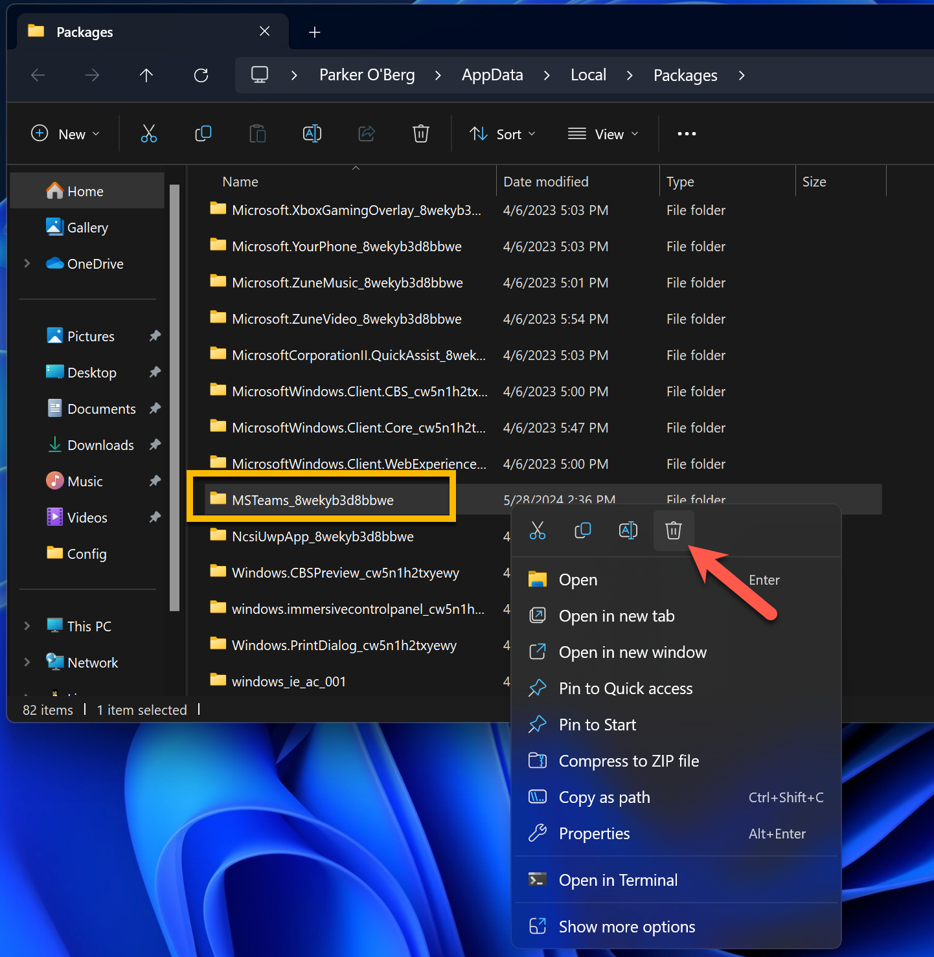Click the This PC monitor icon in address bar
Screen dimensions: 934x957
pos(260,75)
